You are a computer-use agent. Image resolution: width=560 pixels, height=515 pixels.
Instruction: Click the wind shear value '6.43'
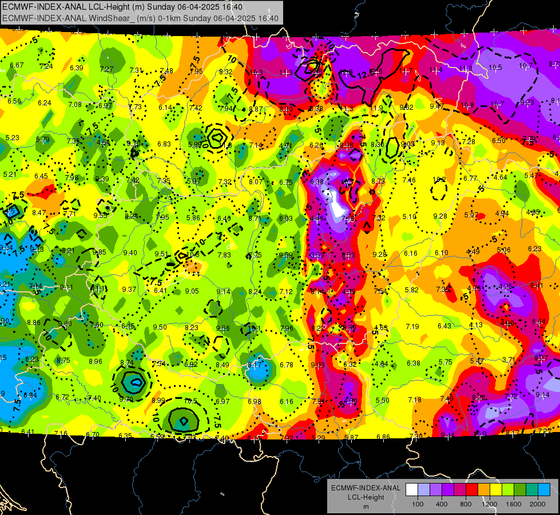pos(444,326)
